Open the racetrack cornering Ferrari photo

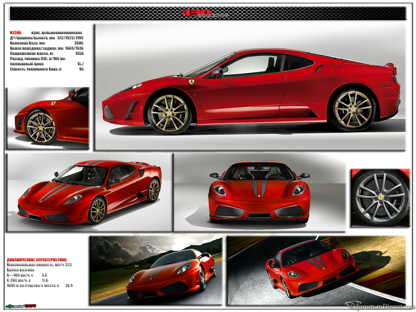316,270
